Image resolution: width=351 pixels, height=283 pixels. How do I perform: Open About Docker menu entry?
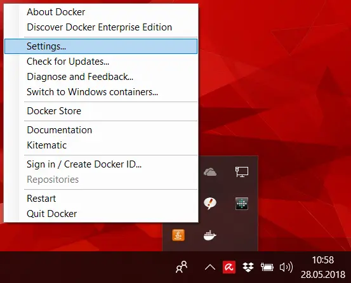(x=101, y=12)
